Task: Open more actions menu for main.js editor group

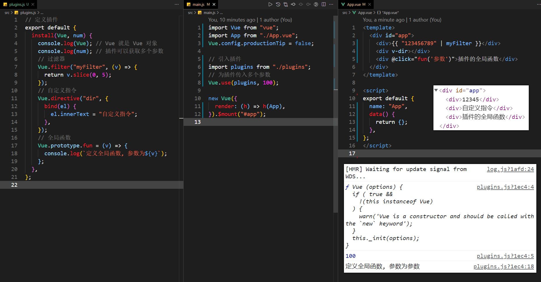Action: 331,4
